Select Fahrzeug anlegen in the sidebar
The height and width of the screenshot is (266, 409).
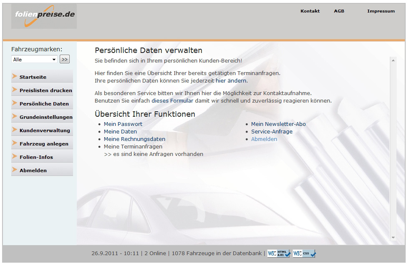coord(42,143)
